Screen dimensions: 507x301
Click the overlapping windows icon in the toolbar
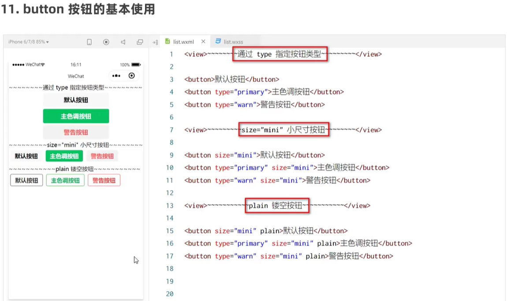tap(140, 41)
